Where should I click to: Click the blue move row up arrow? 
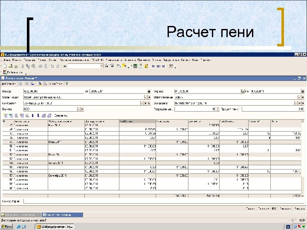click(33, 115)
